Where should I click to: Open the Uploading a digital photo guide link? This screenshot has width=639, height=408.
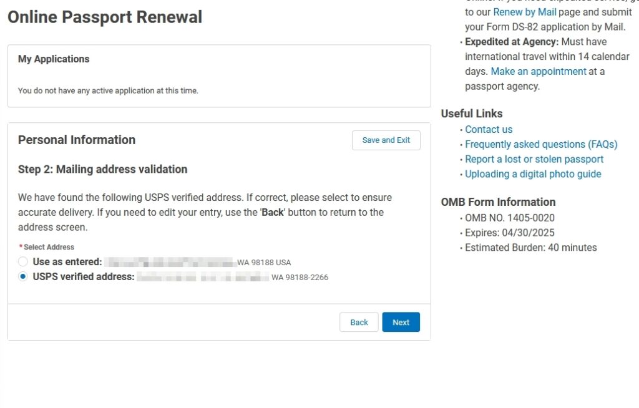533,174
